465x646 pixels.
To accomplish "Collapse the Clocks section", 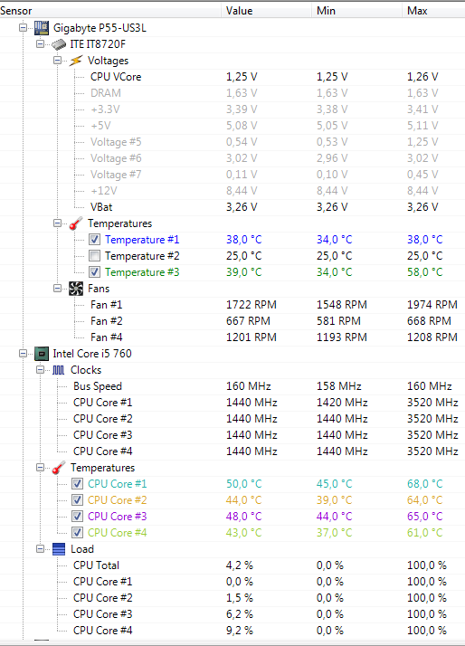I will [x=40, y=369].
